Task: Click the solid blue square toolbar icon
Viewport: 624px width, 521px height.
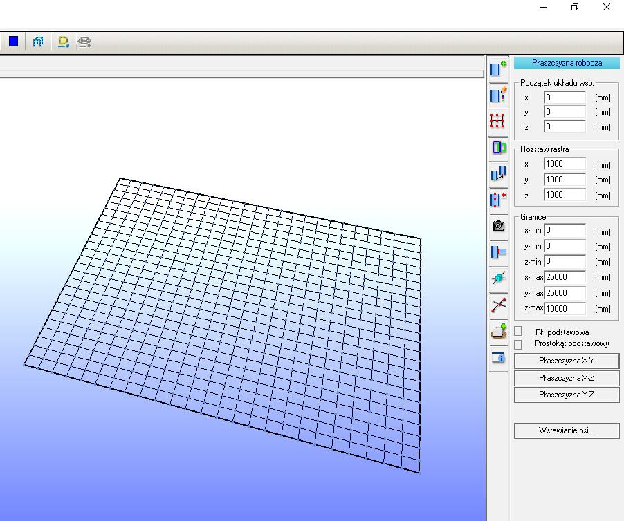Action: coord(14,41)
